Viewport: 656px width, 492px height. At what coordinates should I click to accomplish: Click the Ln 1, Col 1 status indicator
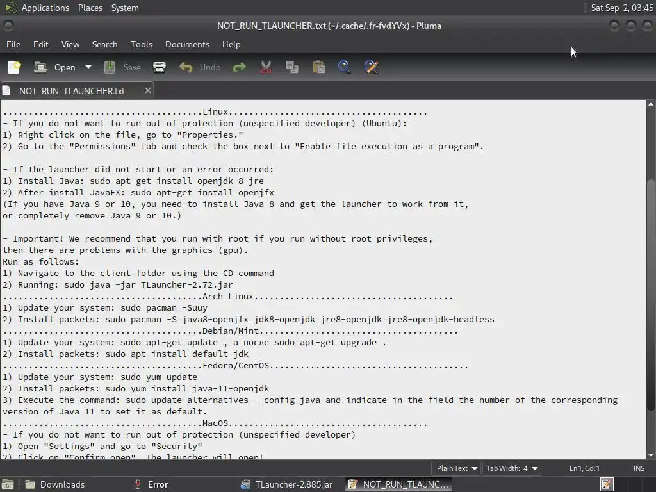click(x=584, y=468)
